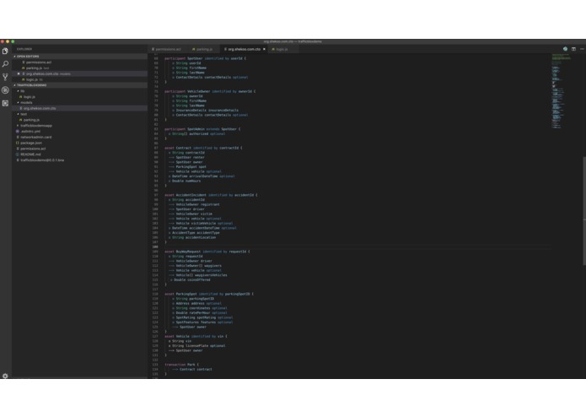Place cursor on 'asset Vehicle identified by vin'
586x417 pixels.
point(196,336)
